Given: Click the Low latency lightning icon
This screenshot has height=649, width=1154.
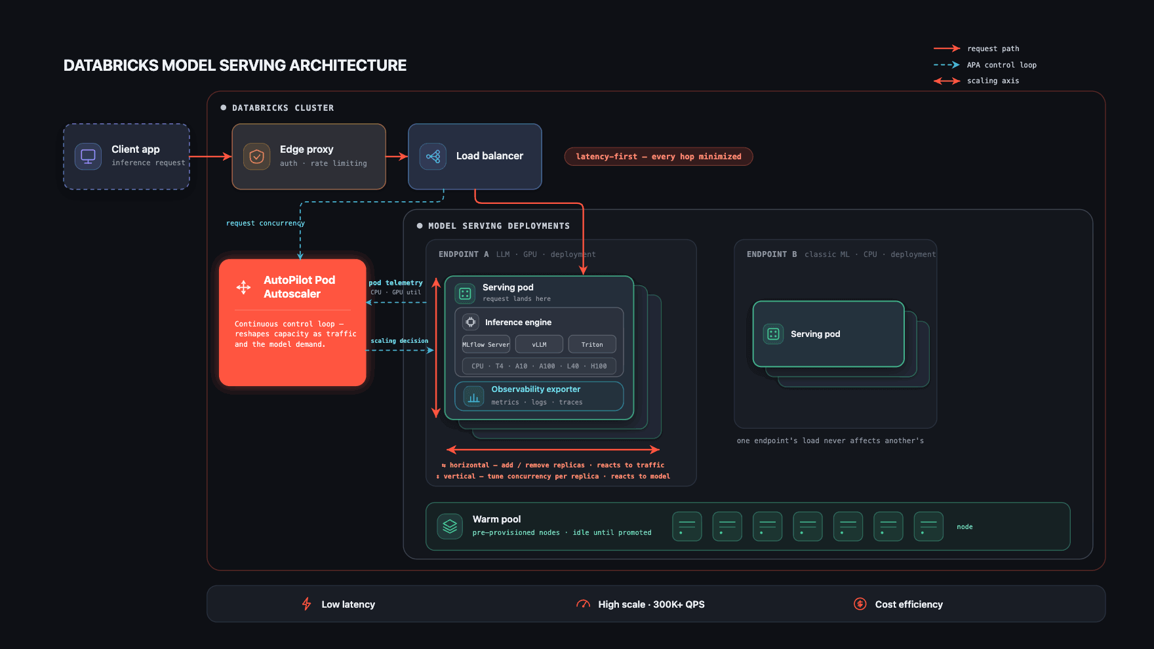Looking at the screenshot, I should (x=306, y=604).
